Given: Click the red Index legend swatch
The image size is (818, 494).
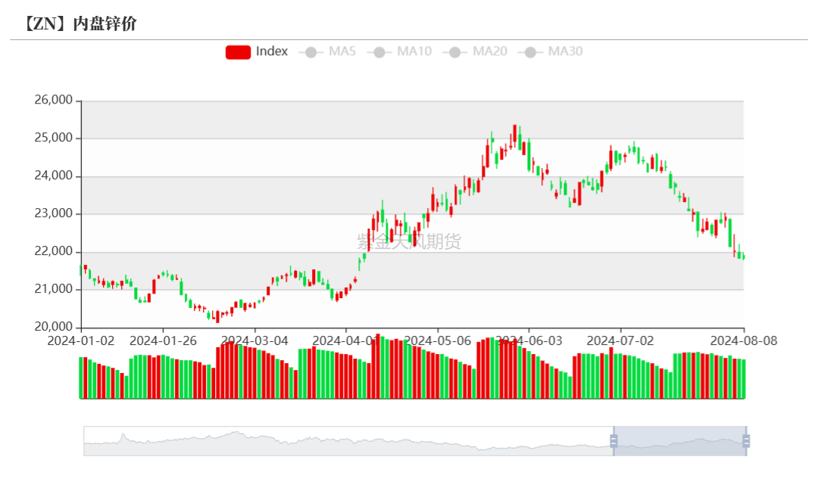Looking at the screenshot, I should 238,51.
